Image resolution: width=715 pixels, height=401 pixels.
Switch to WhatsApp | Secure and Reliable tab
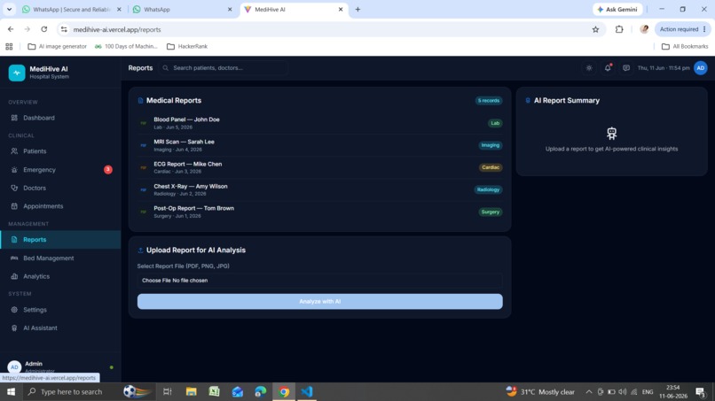pos(71,9)
